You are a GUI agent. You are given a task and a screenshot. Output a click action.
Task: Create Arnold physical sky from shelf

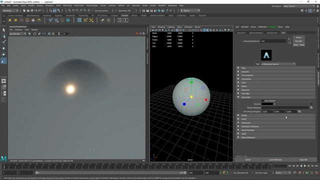[x=39, y=20]
